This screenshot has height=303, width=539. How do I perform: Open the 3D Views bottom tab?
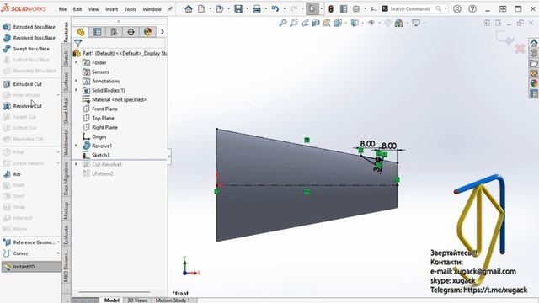coord(137,300)
